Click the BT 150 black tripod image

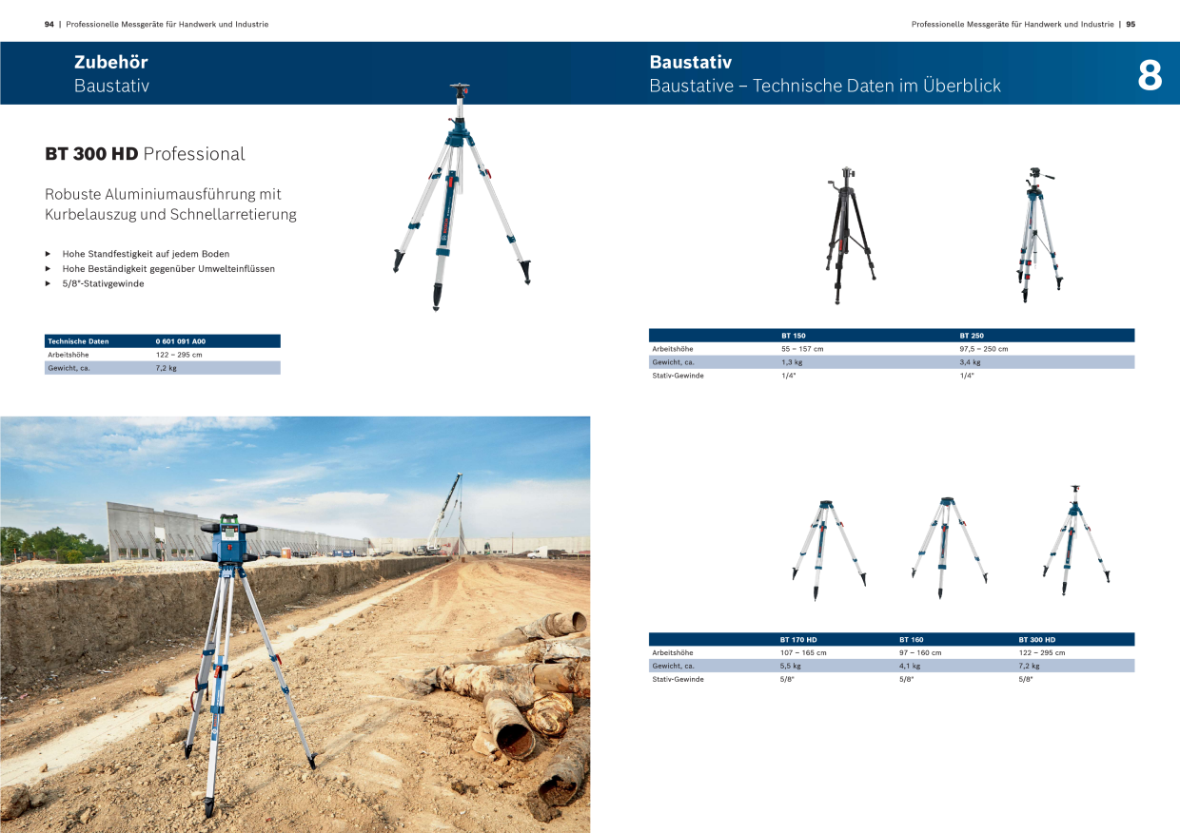[850, 237]
